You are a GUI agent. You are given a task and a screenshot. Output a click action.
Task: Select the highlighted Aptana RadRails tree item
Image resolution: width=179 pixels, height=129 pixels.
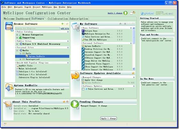[x=42, y=56]
